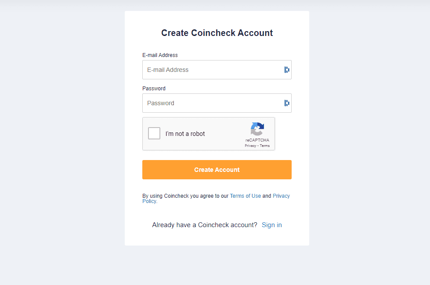Image resolution: width=430 pixels, height=285 pixels.
Task: Focus the E-mail Address input field
Action: tap(206, 69)
